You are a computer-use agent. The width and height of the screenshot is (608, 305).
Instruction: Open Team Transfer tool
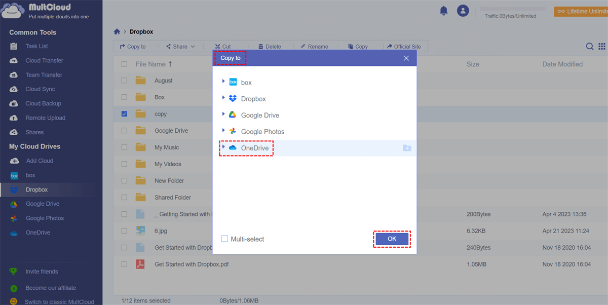(x=44, y=75)
